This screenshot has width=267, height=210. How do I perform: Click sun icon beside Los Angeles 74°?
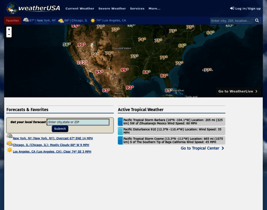click(x=93, y=21)
